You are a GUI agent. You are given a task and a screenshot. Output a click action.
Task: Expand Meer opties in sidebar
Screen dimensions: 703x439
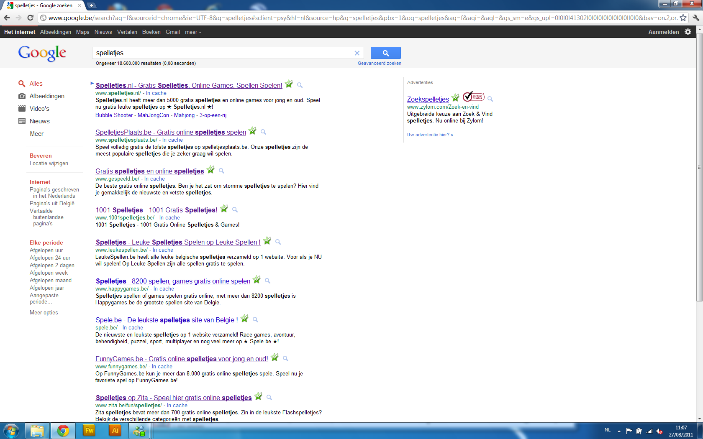[44, 313]
